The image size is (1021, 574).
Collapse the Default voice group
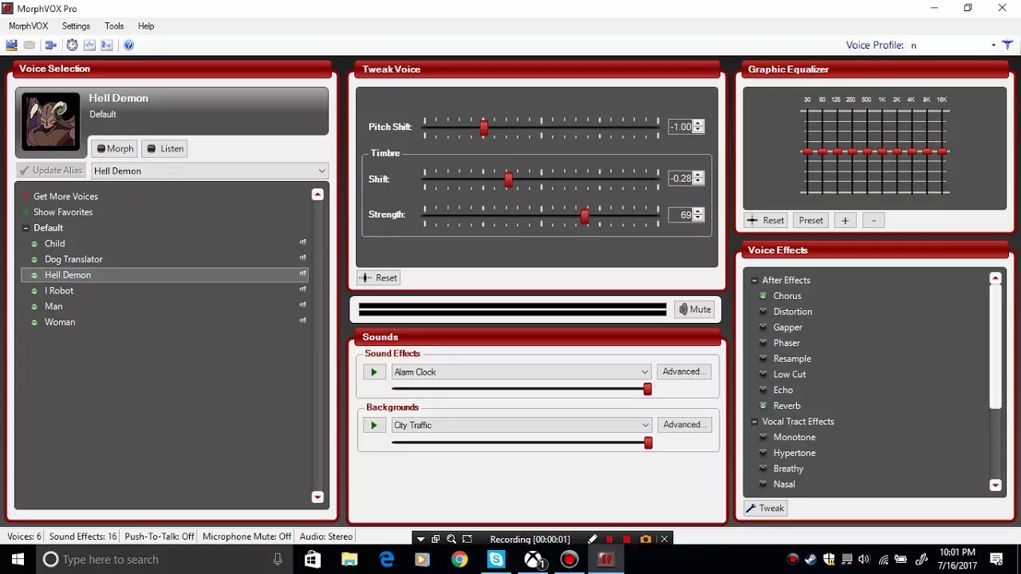click(x=26, y=228)
